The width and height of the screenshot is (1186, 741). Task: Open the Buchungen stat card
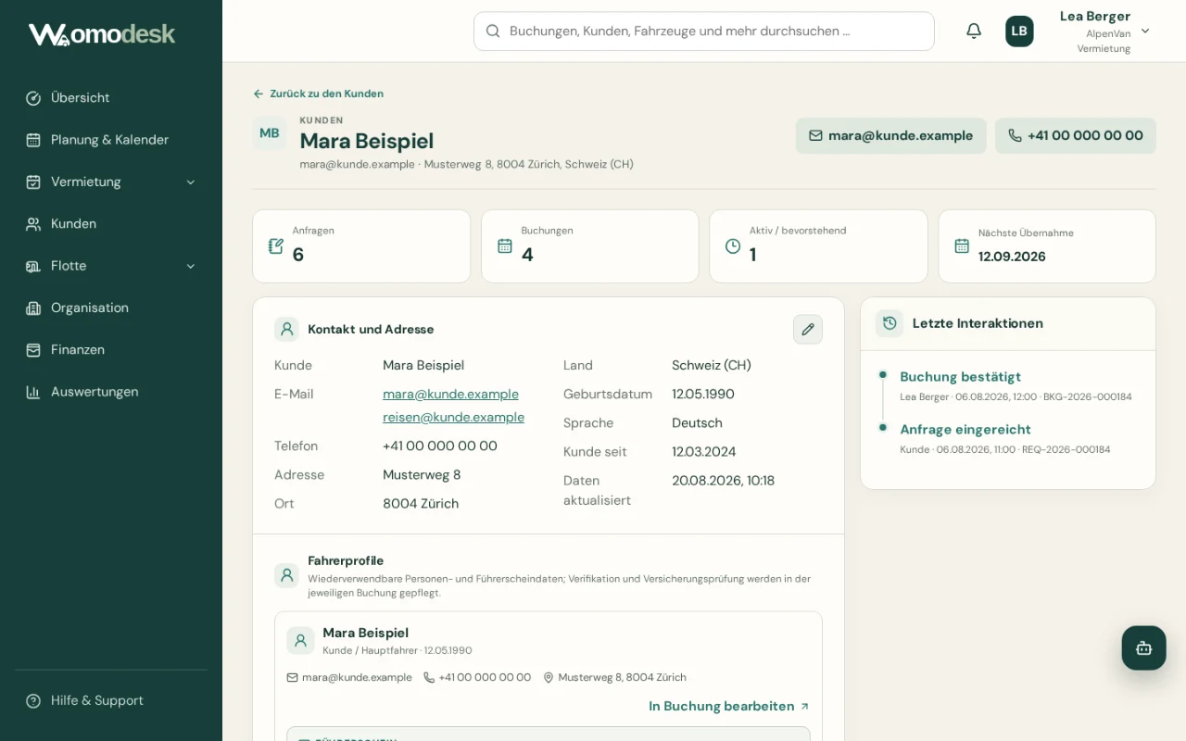tap(590, 246)
